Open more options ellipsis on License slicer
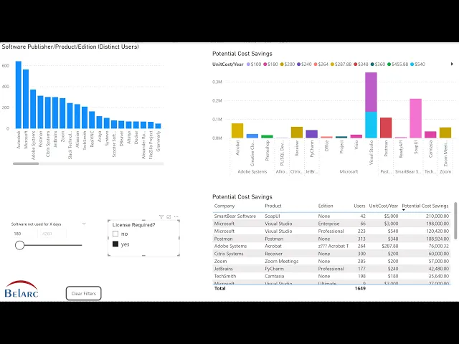Image resolution: width=459 pixels, height=344 pixels. (x=176, y=216)
